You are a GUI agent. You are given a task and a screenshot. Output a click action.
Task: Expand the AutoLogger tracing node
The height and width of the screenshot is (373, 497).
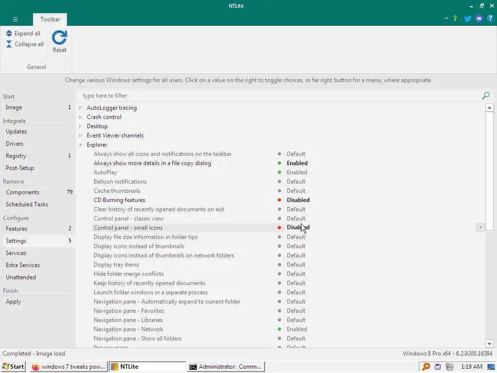tap(81, 108)
